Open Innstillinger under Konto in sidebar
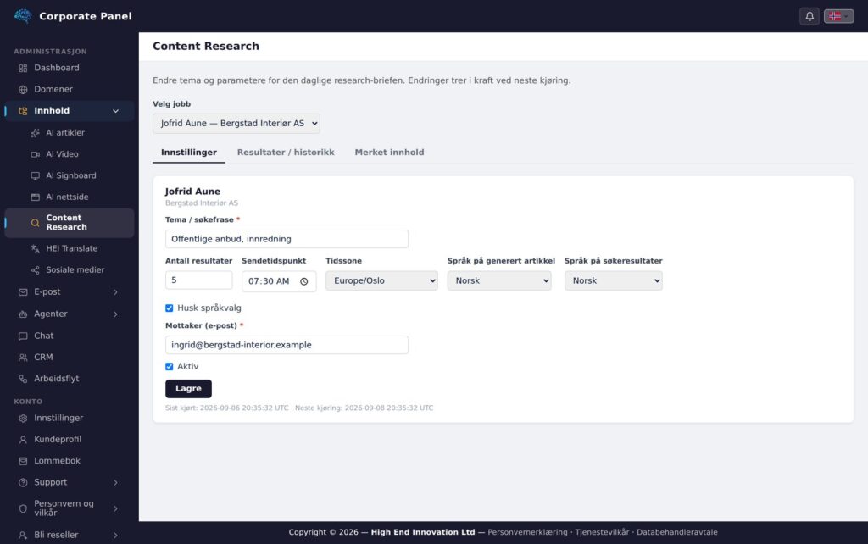The width and height of the screenshot is (868, 544). 70,418
